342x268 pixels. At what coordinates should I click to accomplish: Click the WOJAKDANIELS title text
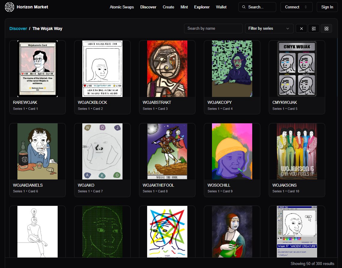click(28, 185)
